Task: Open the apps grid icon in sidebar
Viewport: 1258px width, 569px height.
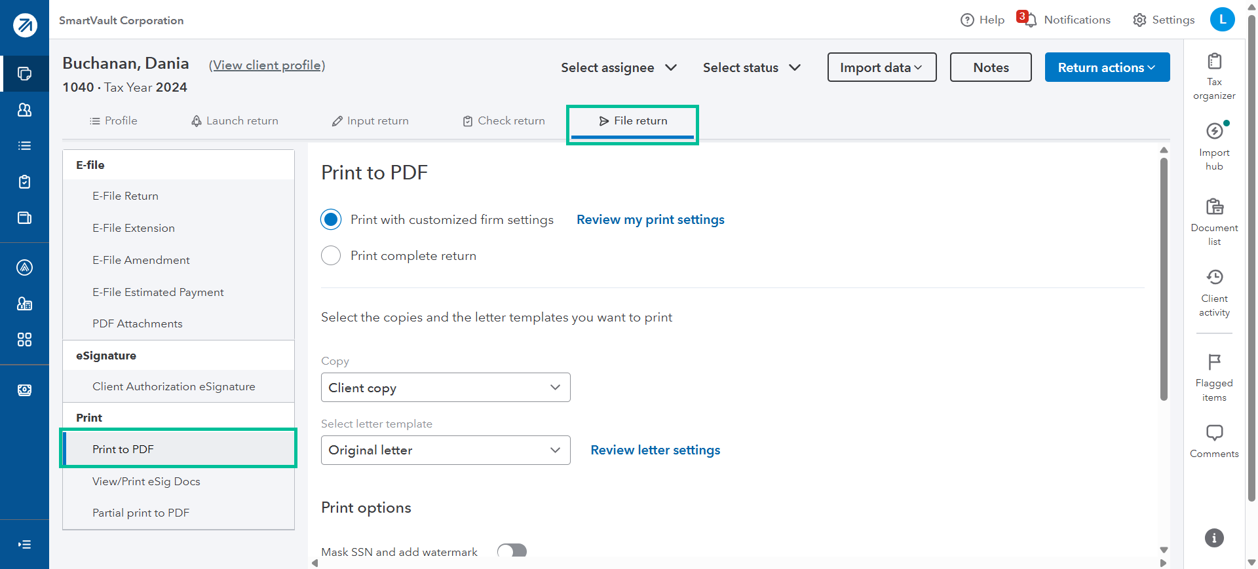Action: click(x=24, y=339)
